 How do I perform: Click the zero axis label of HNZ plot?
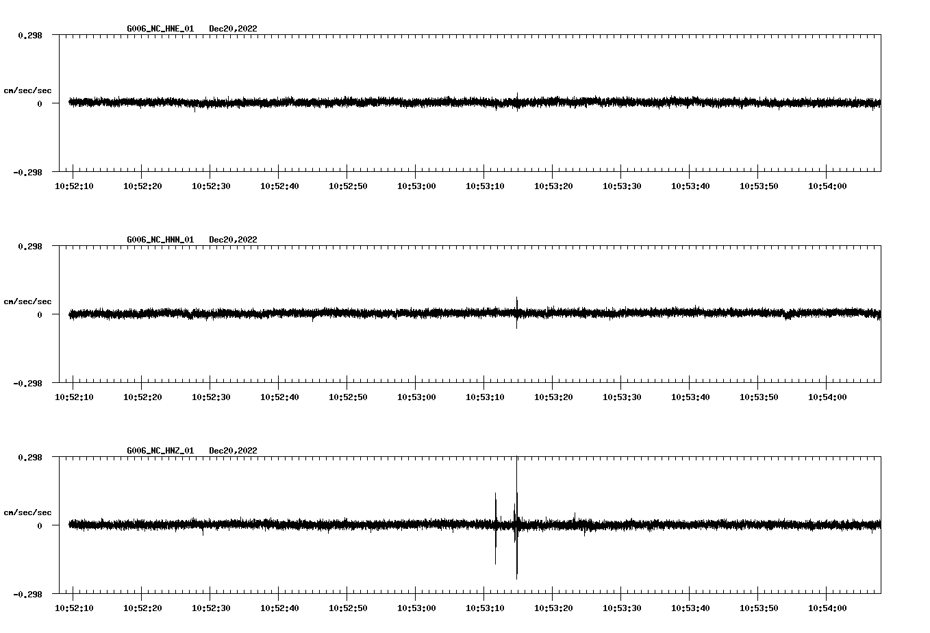pos(40,525)
